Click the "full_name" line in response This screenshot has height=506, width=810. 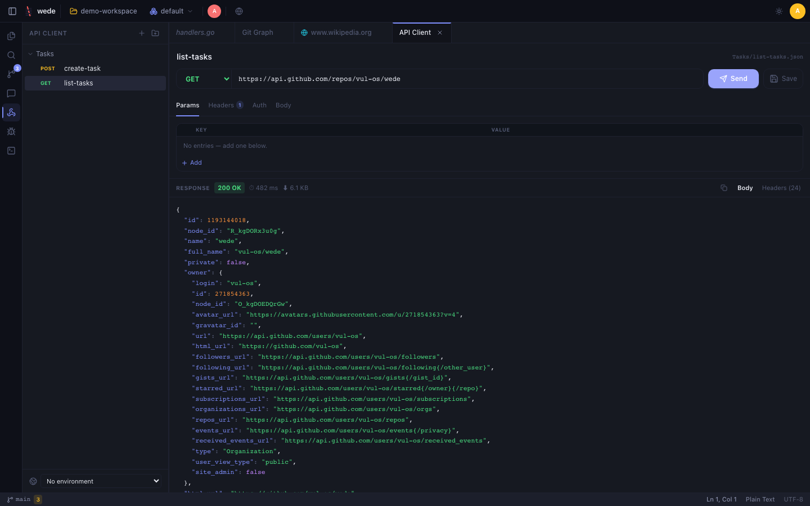(x=236, y=252)
